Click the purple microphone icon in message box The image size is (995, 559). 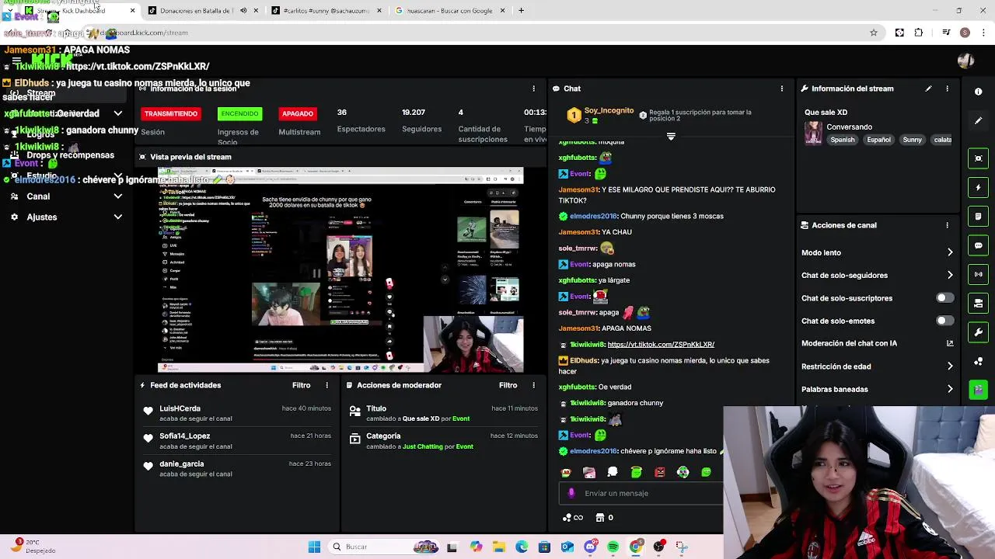[571, 493]
